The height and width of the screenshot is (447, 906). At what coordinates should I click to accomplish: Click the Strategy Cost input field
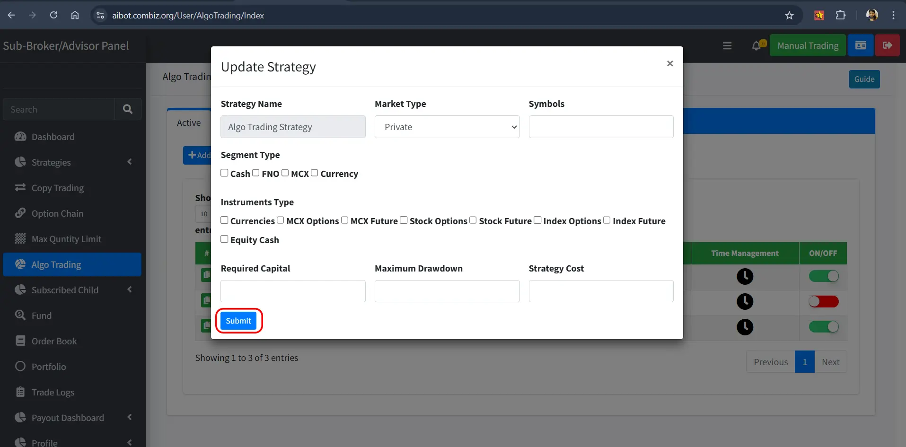click(601, 291)
